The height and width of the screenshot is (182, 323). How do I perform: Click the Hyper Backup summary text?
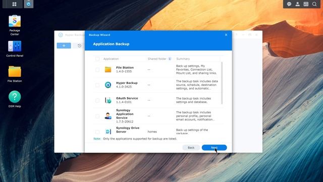click(x=197, y=85)
